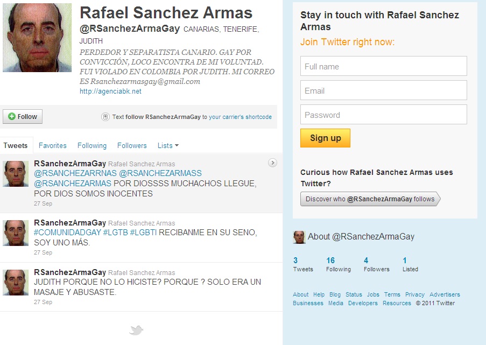Open the 27 Sep timestamp on the first tweet
Screen dimensions: 486x345
[x=43, y=203]
